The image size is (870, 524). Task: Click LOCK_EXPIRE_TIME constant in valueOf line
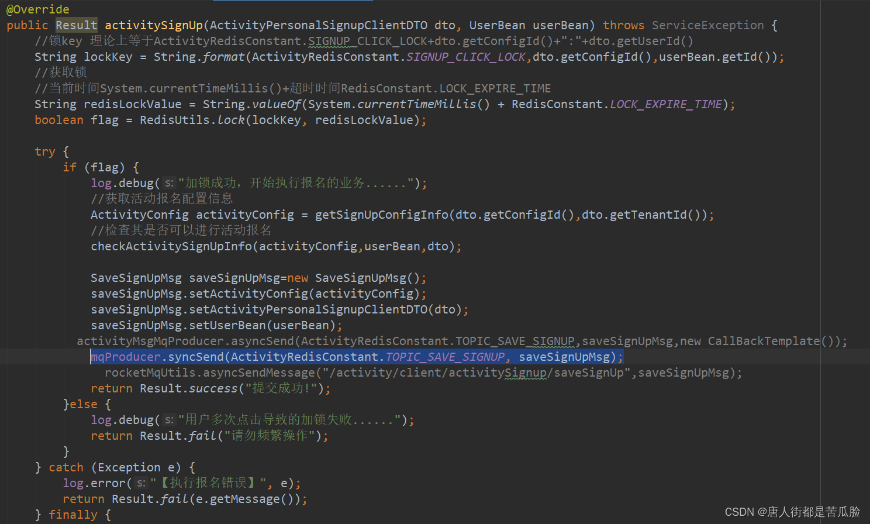(666, 104)
